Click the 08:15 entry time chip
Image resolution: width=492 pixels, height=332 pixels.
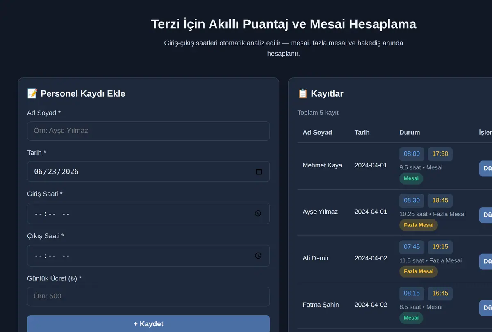pos(412,294)
